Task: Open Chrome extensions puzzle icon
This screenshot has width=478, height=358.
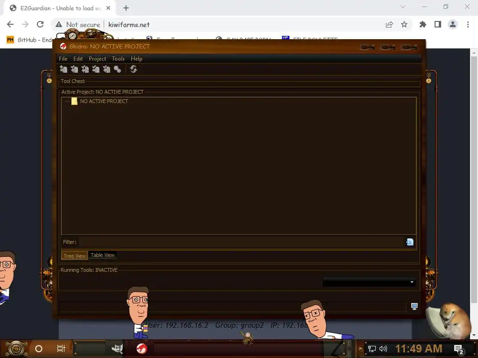Action: [423, 25]
